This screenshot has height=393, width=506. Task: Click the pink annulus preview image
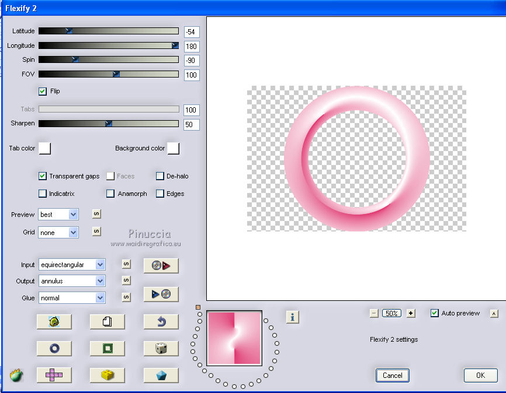click(356, 159)
